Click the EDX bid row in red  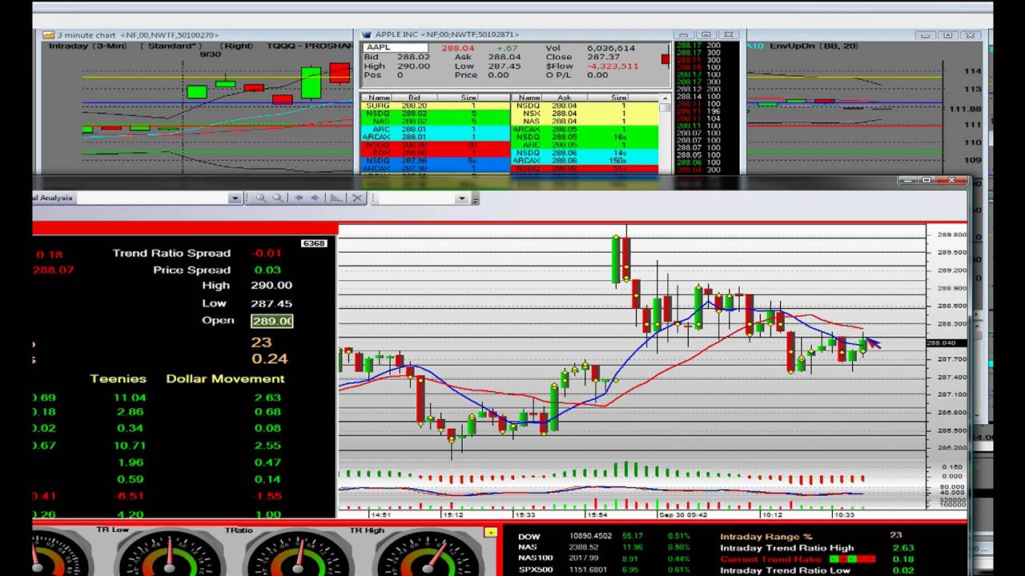click(x=435, y=153)
